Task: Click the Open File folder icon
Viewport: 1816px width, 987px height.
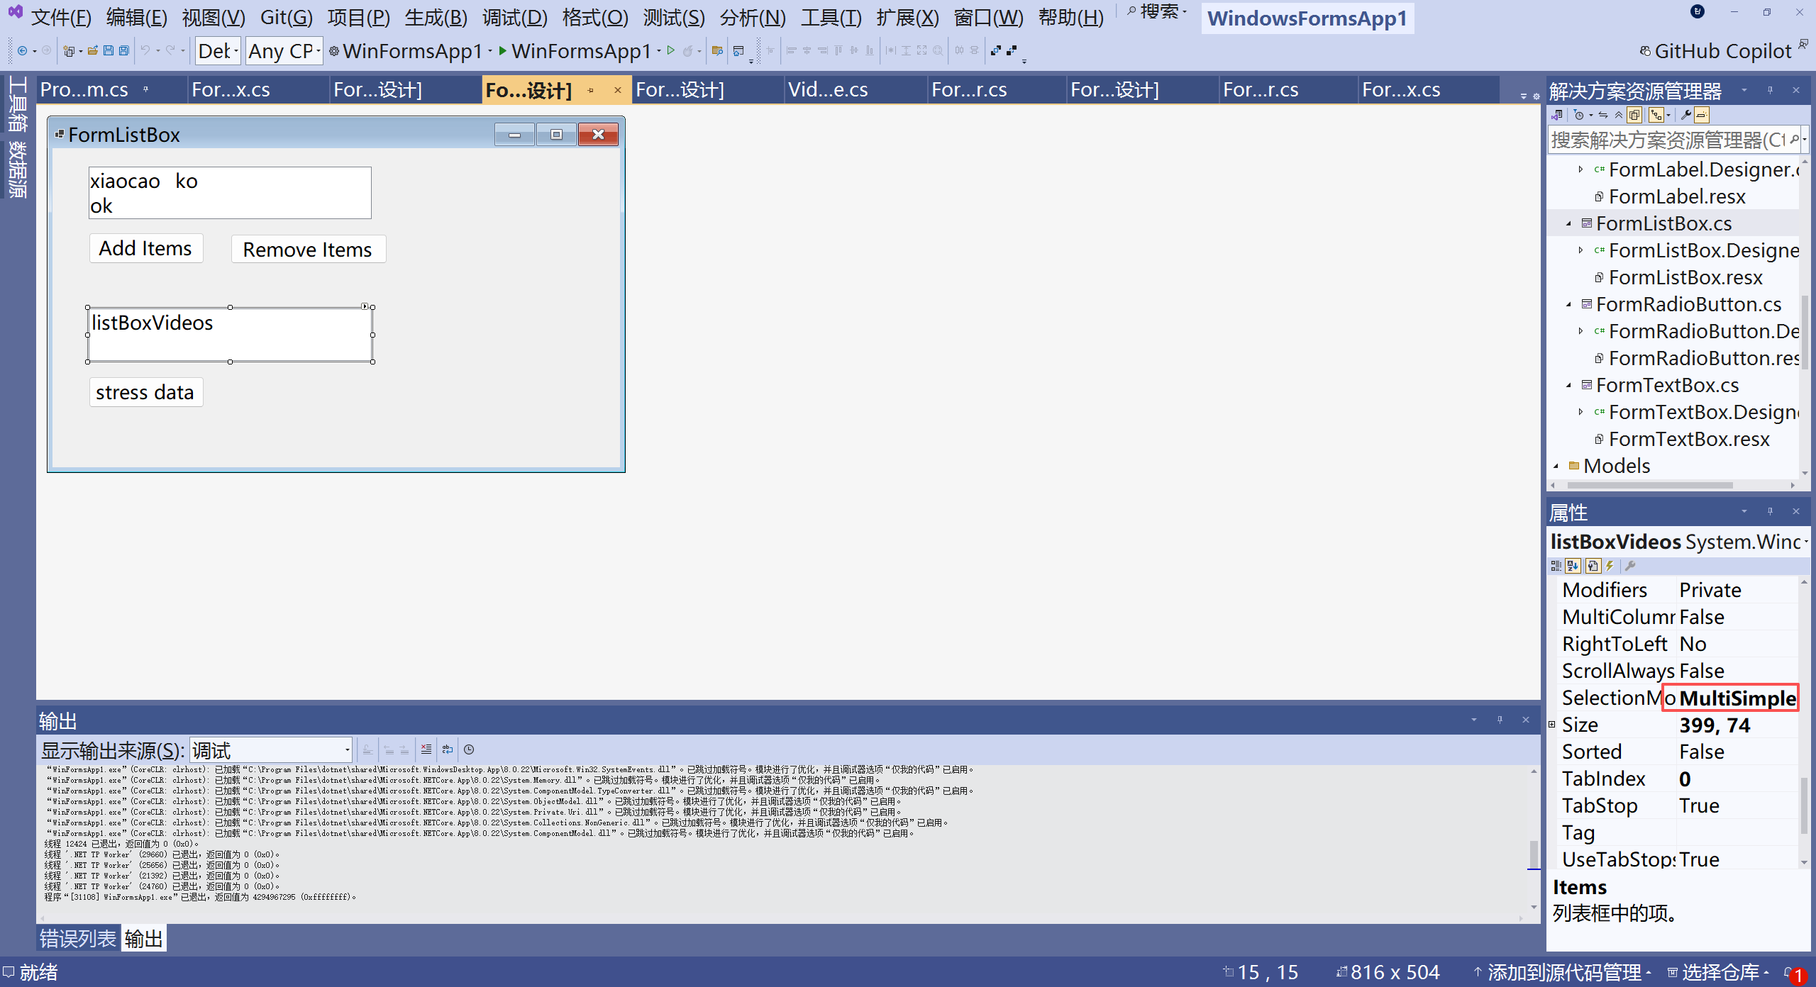Action: point(93,51)
